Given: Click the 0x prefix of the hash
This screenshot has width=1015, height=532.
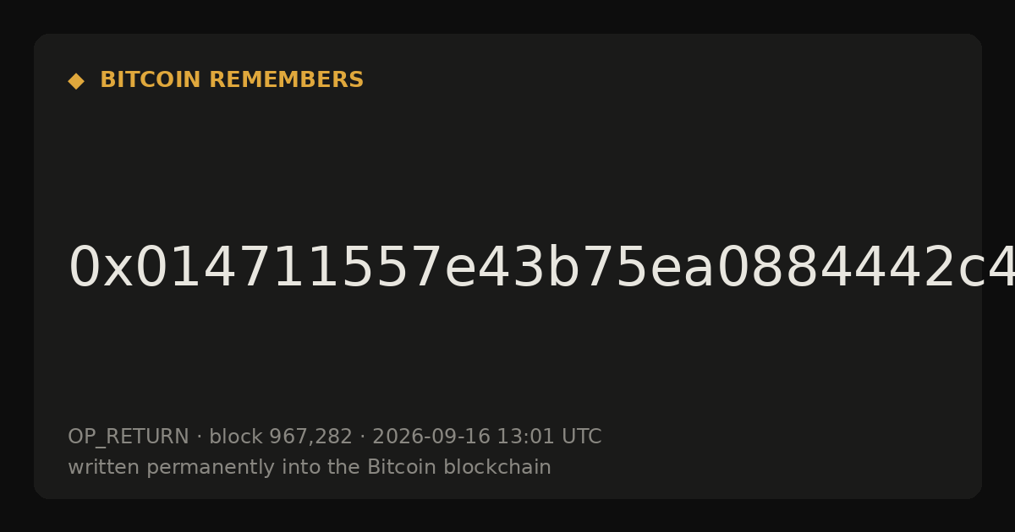Looking at the screenshot, I should click(x=101, y=269).
